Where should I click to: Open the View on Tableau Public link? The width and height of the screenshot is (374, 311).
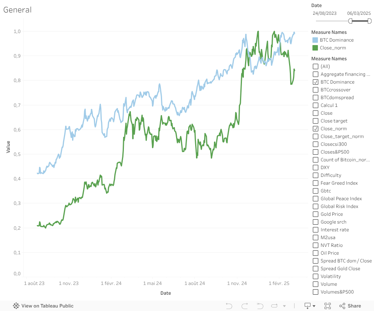tap(47, 306)
